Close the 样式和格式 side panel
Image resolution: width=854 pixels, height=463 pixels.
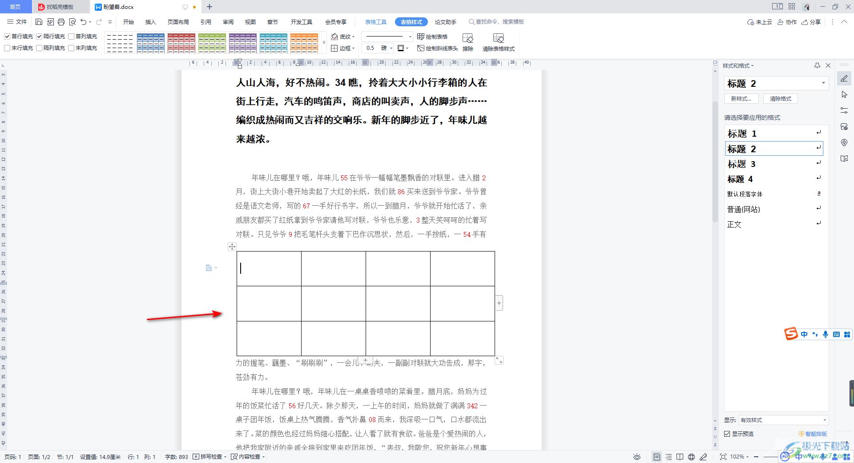pyautogui.click(x=828, y=65)
